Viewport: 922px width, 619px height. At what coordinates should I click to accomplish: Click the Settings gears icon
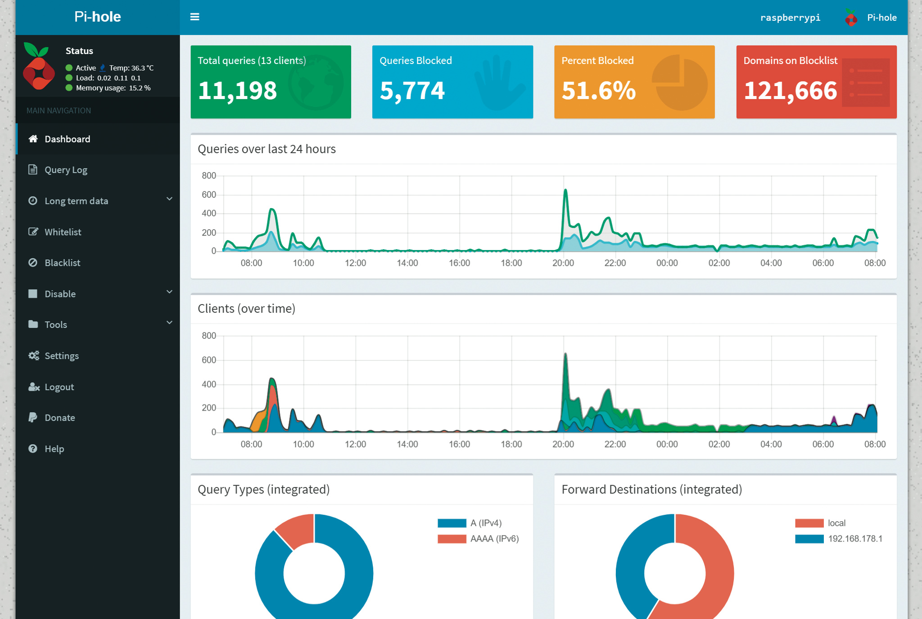coord(33,356)
